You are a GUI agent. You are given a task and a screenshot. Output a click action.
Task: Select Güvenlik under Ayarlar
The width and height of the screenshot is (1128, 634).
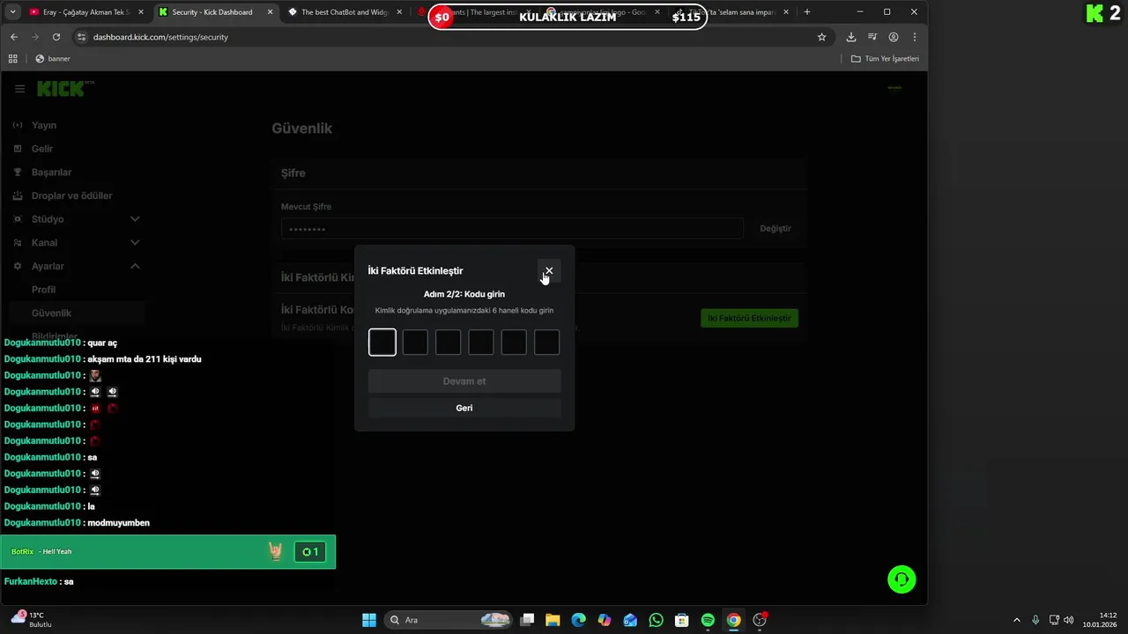[x=52, y=313]
